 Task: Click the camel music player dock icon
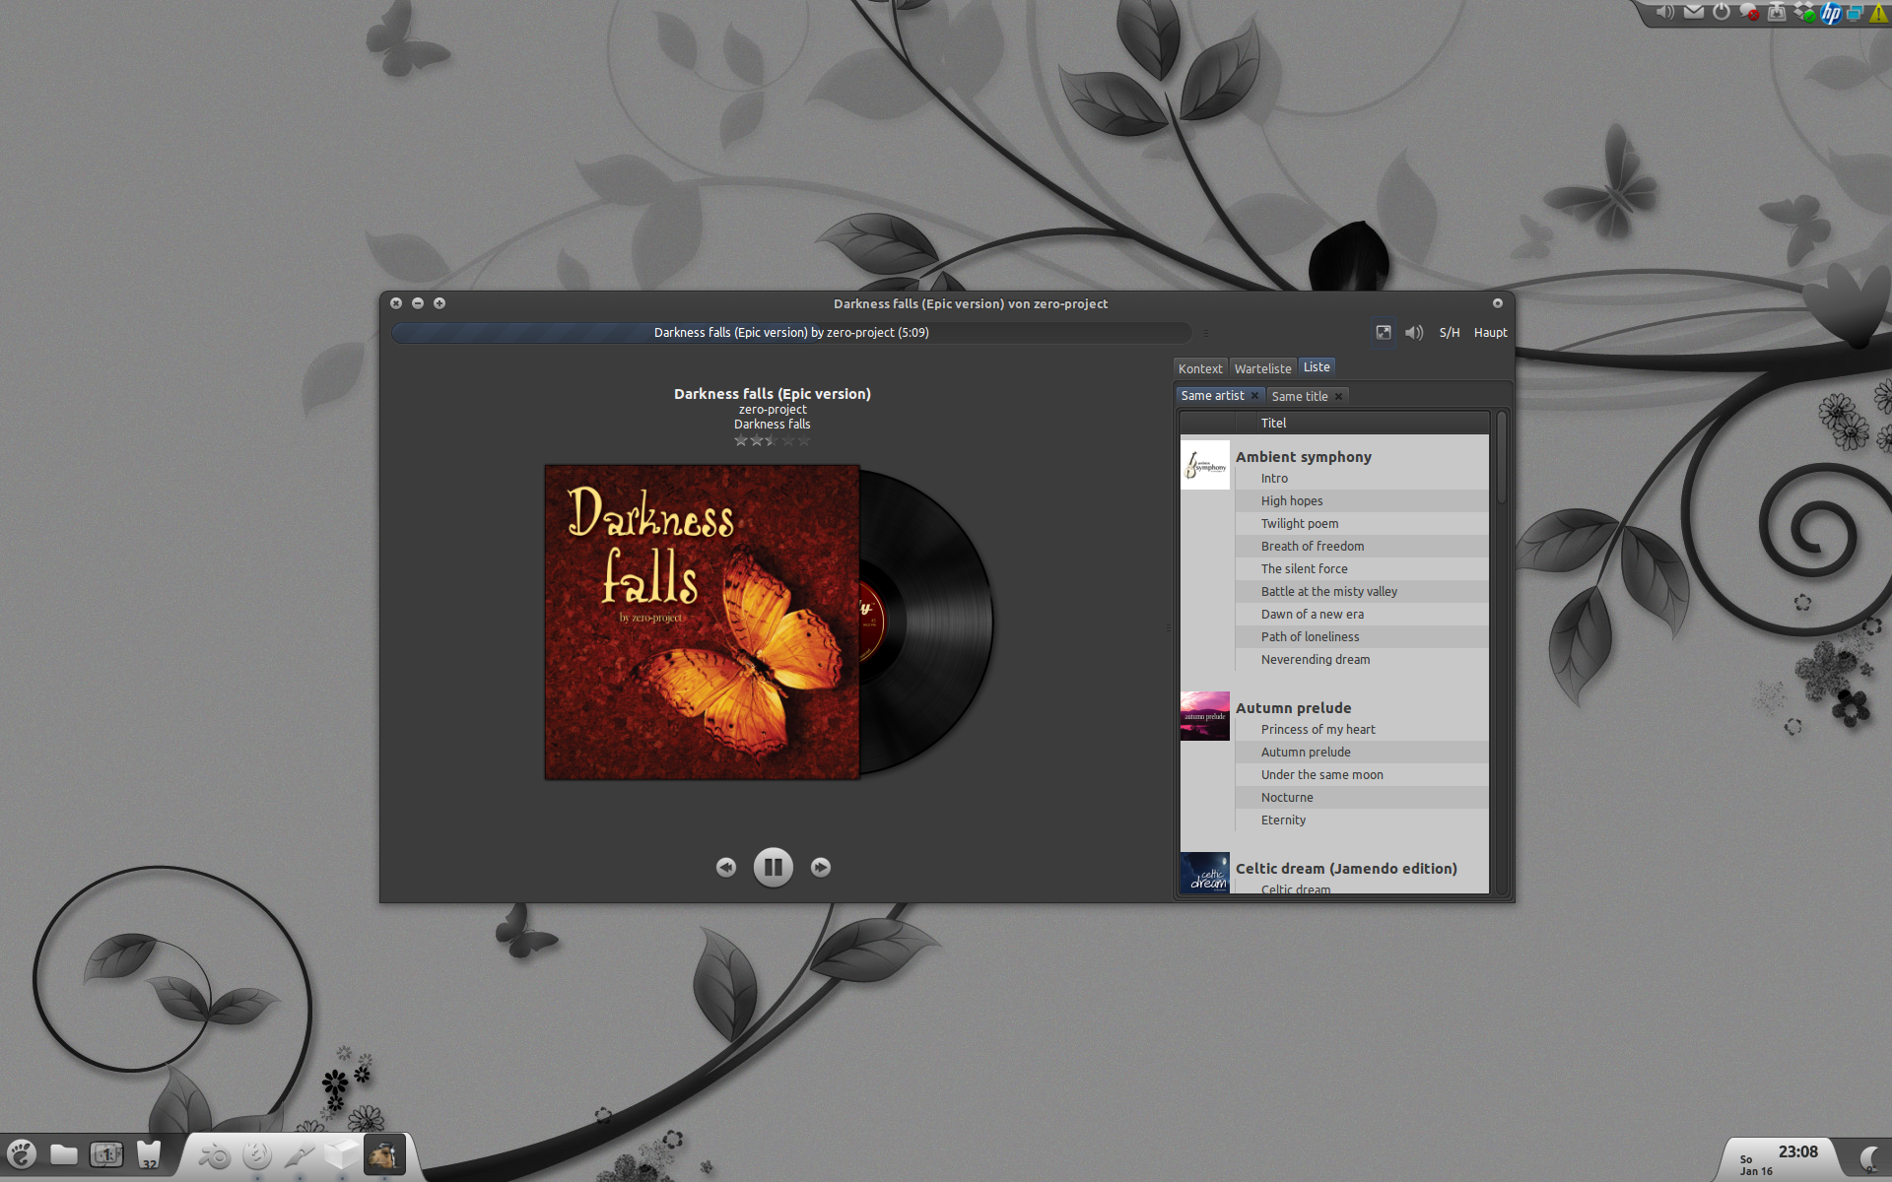pos(384,1154)
